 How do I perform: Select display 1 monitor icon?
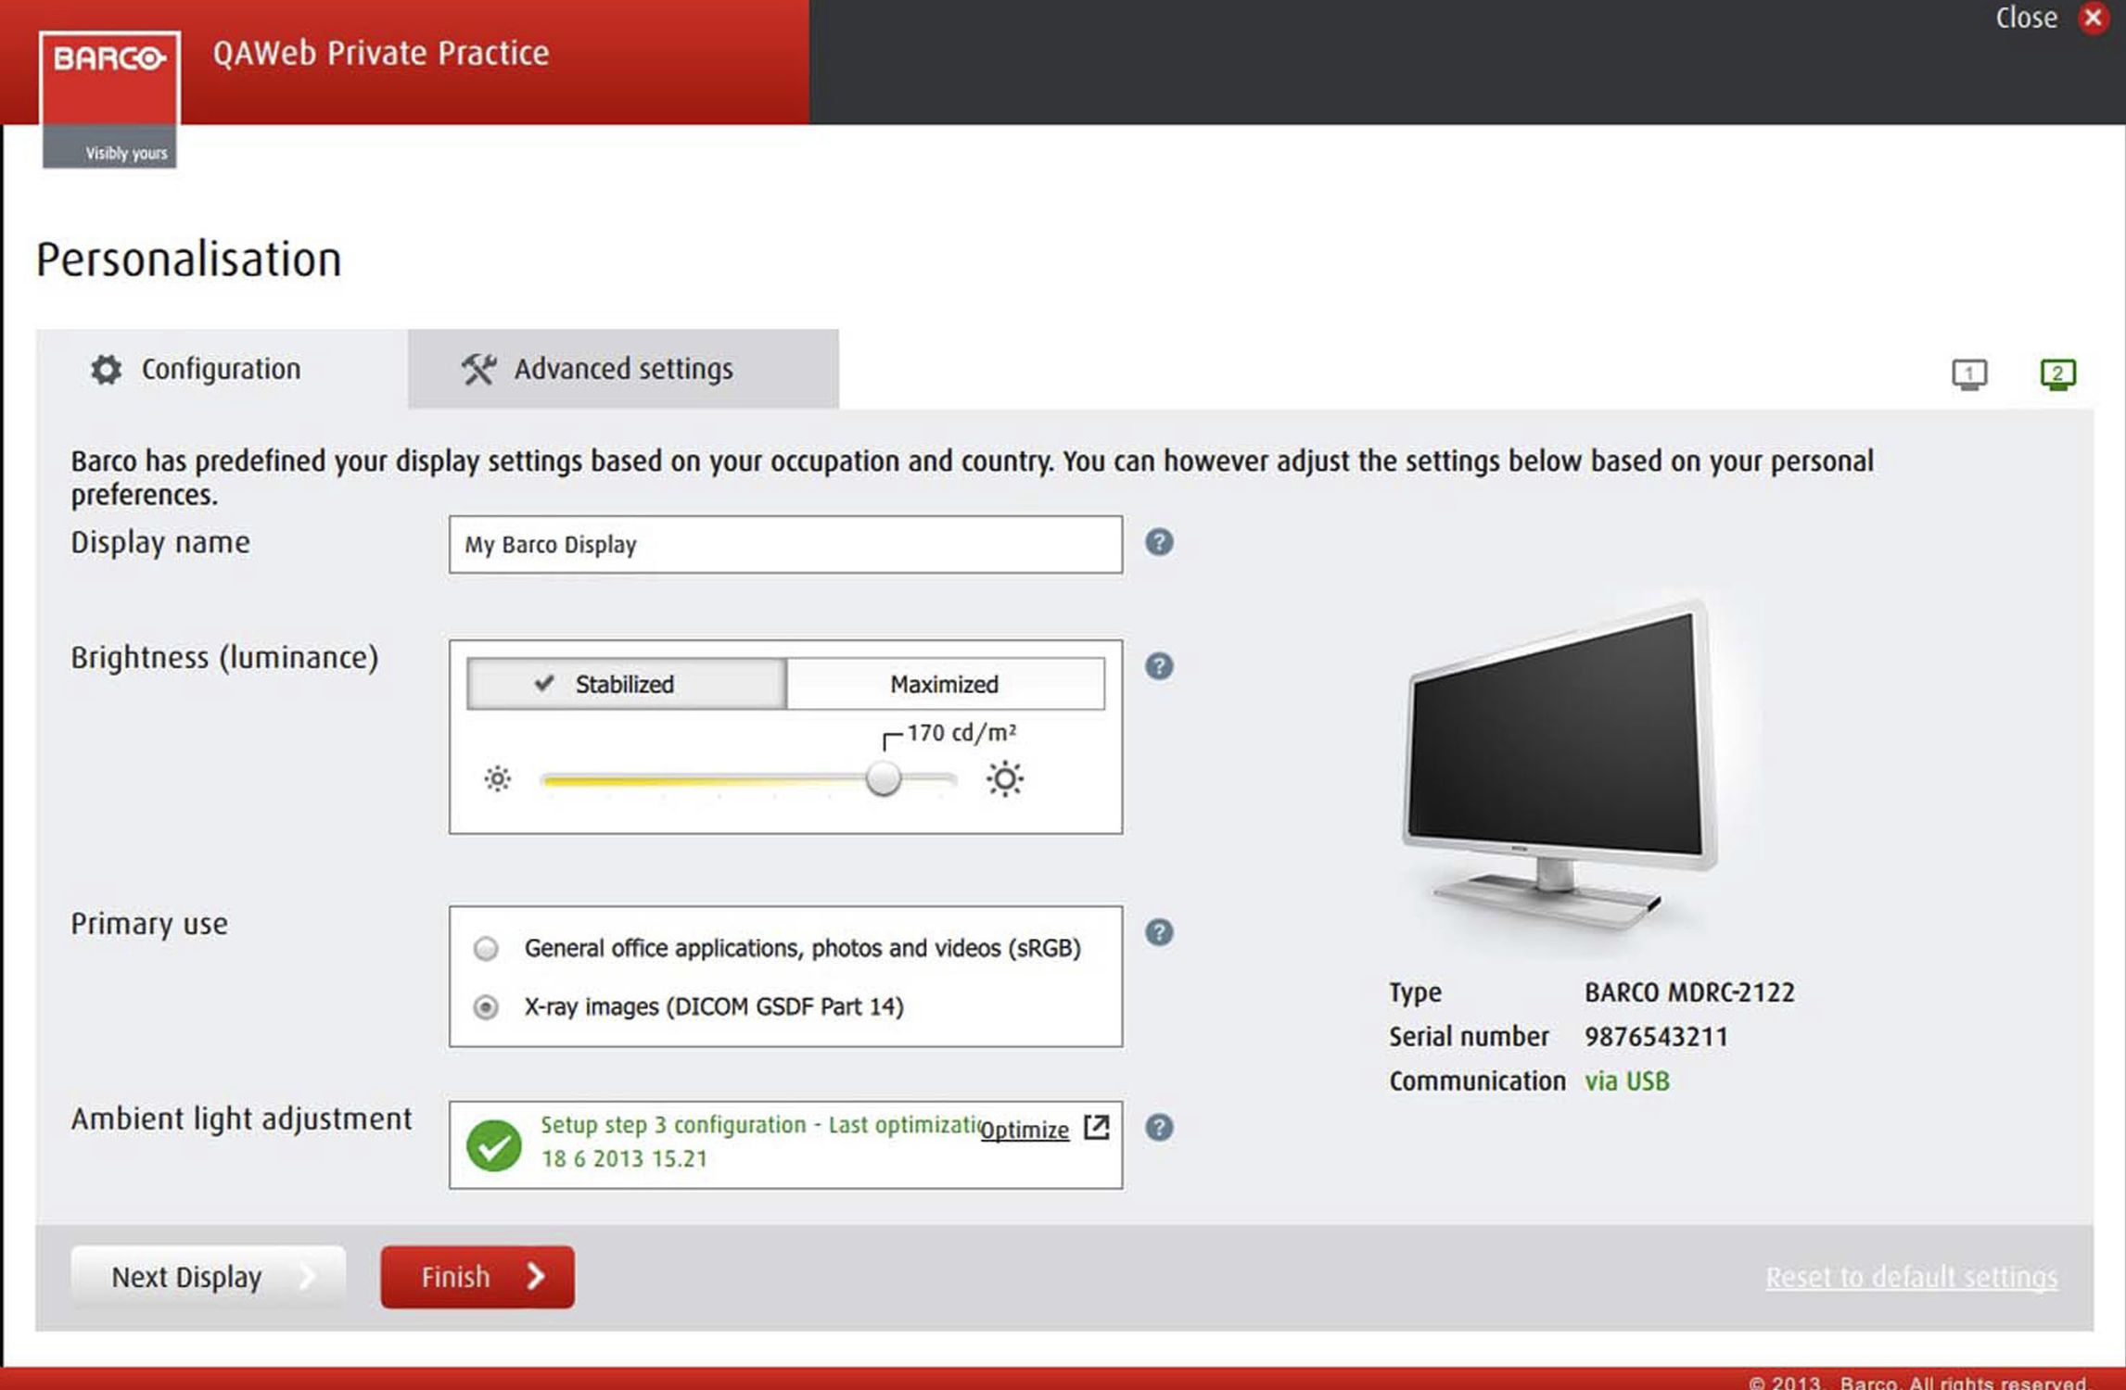tap(1969, 374)
